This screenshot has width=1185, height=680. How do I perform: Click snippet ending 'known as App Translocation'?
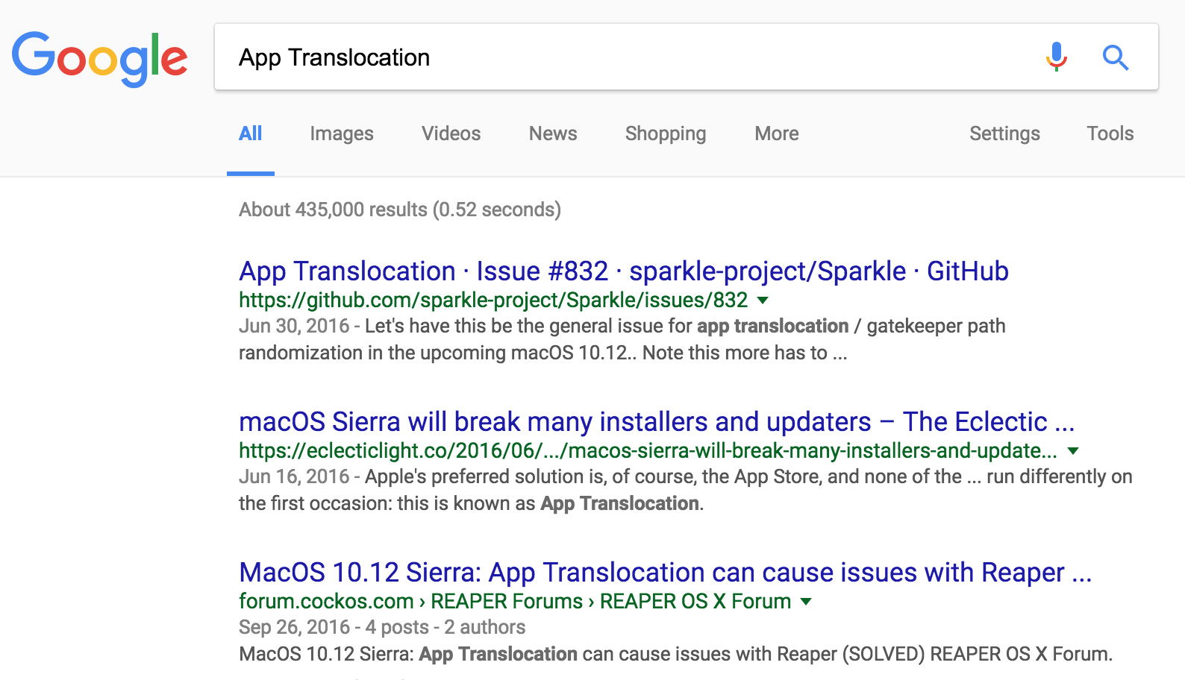point(686,490)
